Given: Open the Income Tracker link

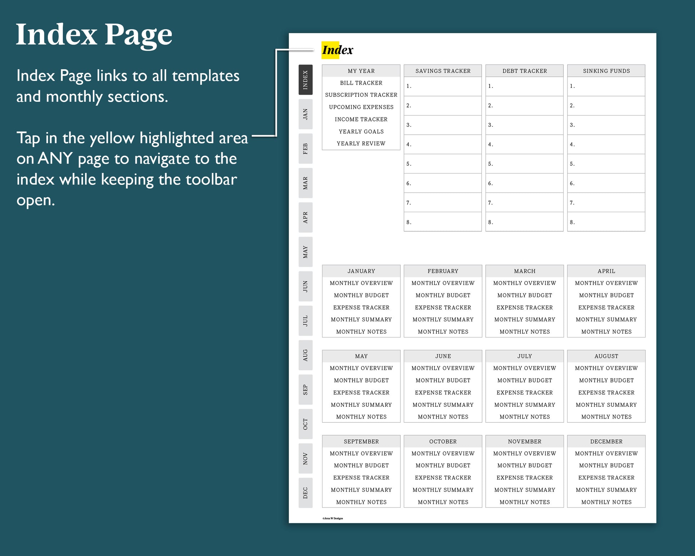Looking at the screenshot, I should click(361, 119).
